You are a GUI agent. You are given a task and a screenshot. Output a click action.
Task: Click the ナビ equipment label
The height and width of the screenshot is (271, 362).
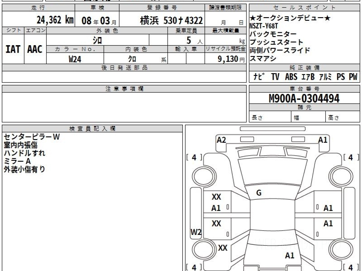[259, 77]
